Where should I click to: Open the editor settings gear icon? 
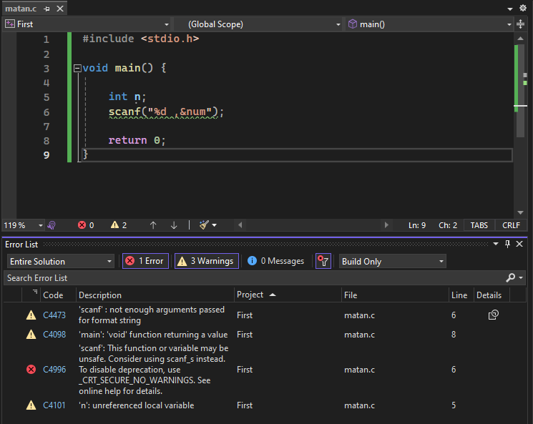(523, 8)
